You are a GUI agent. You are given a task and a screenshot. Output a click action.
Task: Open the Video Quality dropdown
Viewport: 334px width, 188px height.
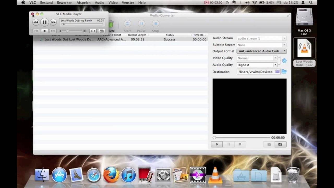(x=257, y=58)
